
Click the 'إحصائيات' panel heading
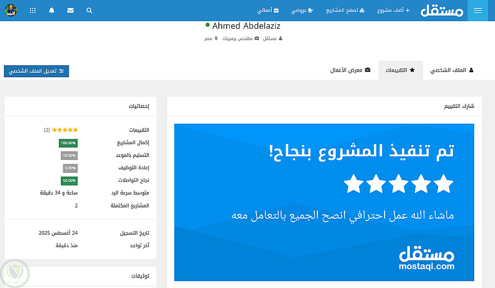[139, 106]
